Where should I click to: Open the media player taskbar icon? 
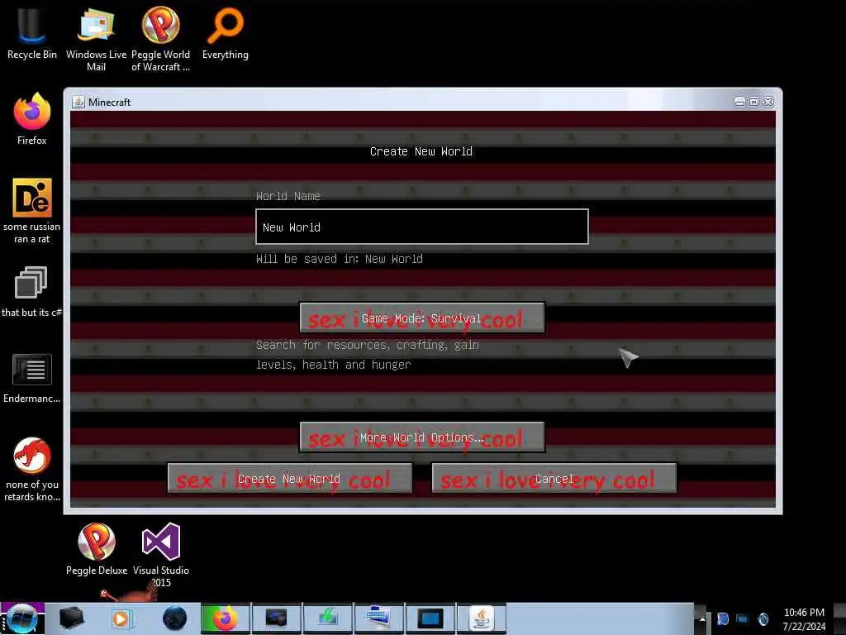pos(122,618)
